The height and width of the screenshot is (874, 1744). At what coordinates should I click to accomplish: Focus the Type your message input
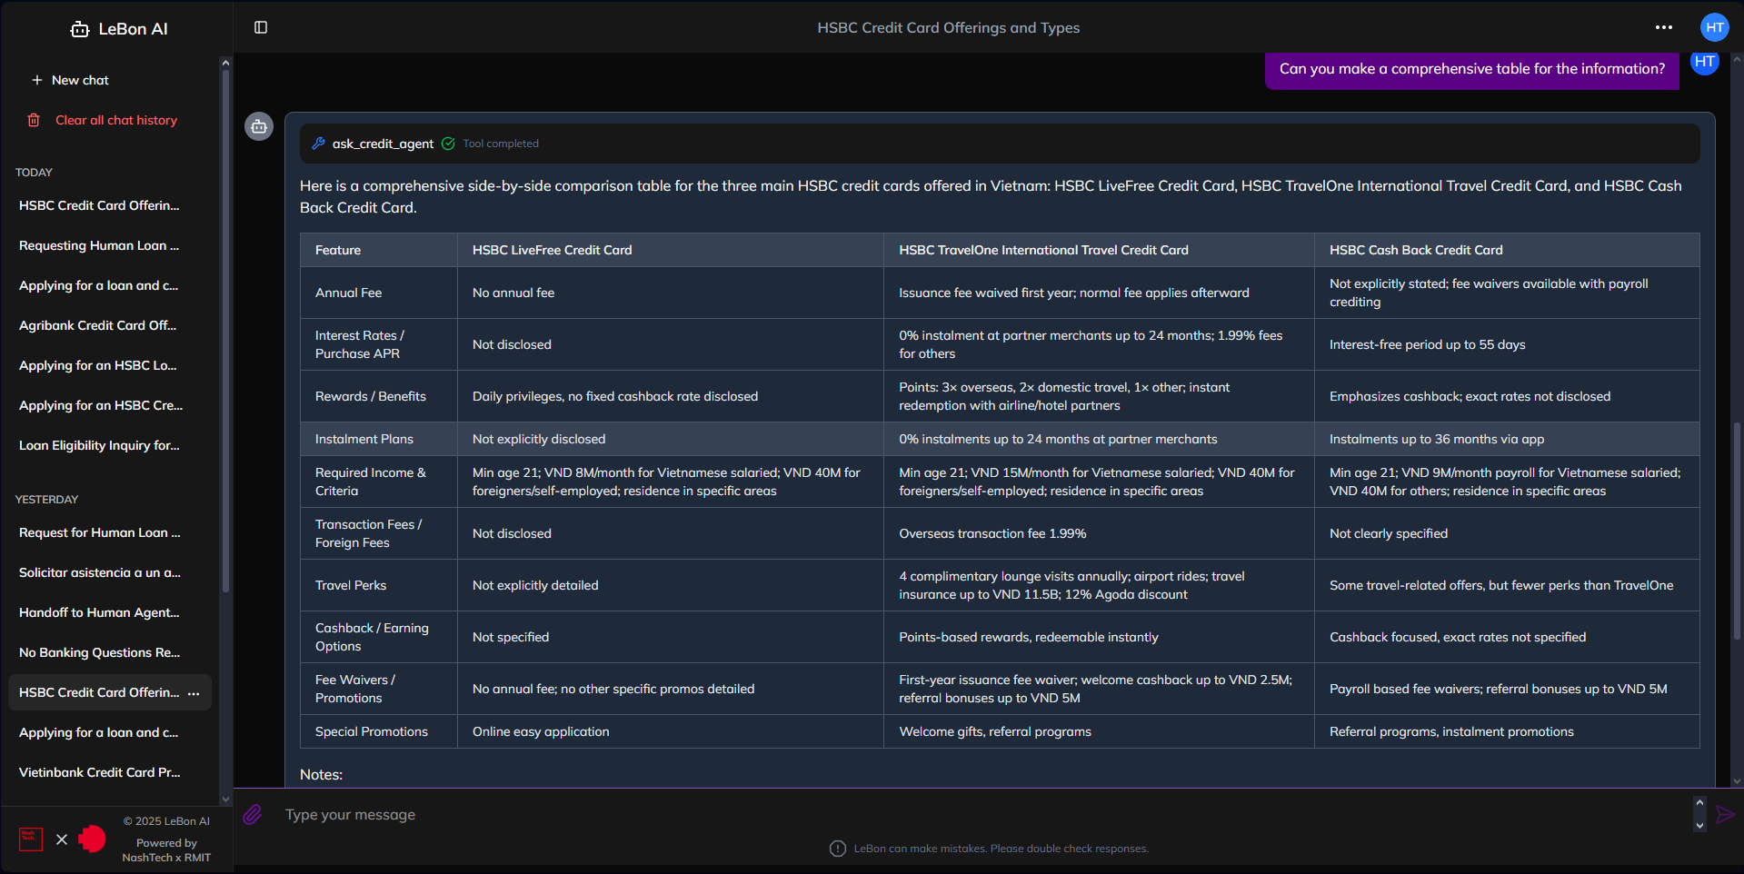click(985, 815)
